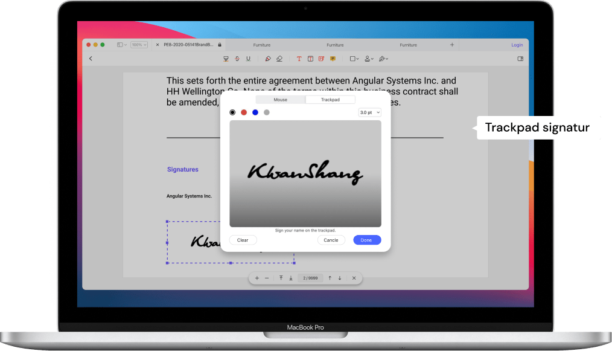612x351 pixels.
Task: Select the gray ink color swatch
Action: 267,112
